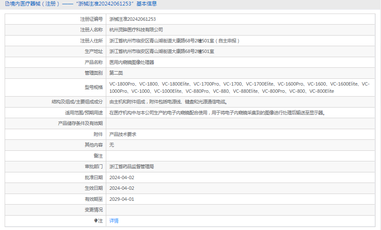The image size is (381, 230).
Task: Click the 注册人名称 label cell
Action: pyautogui.click(x=55, y=30)
